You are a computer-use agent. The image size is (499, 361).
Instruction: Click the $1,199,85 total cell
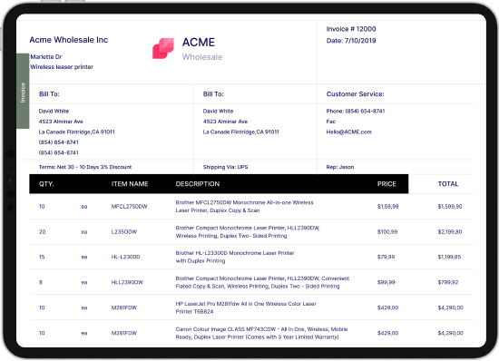tap(449, 257)
